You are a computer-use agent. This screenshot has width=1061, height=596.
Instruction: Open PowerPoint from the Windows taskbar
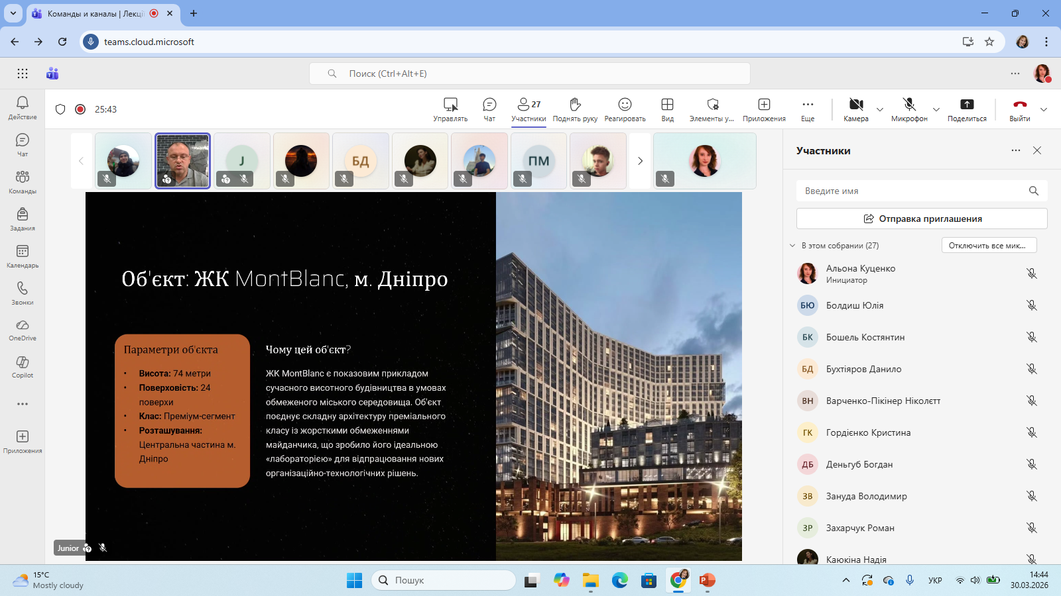(707, 581)
